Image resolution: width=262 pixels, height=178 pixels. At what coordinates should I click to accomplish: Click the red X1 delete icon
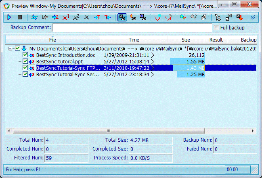click(66, 17)
